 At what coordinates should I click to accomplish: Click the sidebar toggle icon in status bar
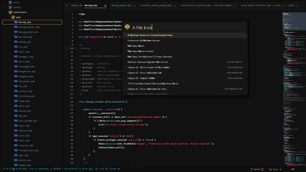[2, 169]
